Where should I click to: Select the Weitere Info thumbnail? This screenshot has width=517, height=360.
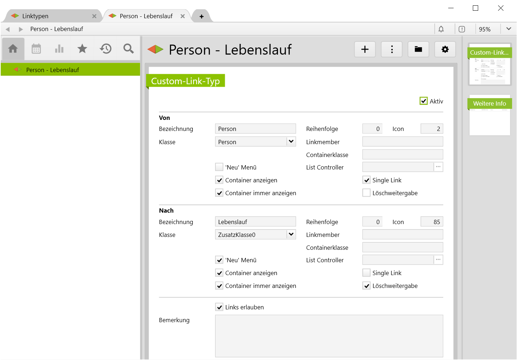pos(490,115)
